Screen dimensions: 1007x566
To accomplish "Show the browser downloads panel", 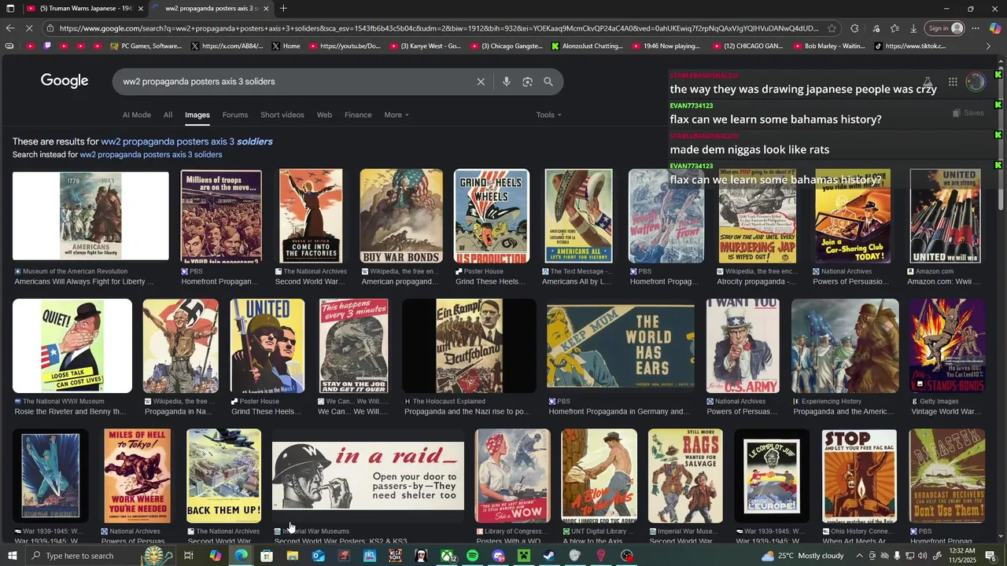I will pos(913,28).
